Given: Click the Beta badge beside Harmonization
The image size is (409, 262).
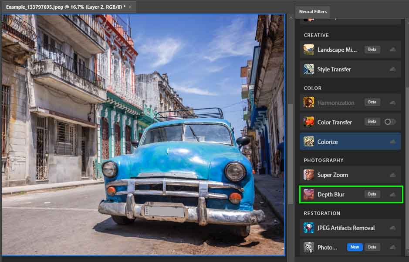Looking at the screenshot, I should click(372, 102).
